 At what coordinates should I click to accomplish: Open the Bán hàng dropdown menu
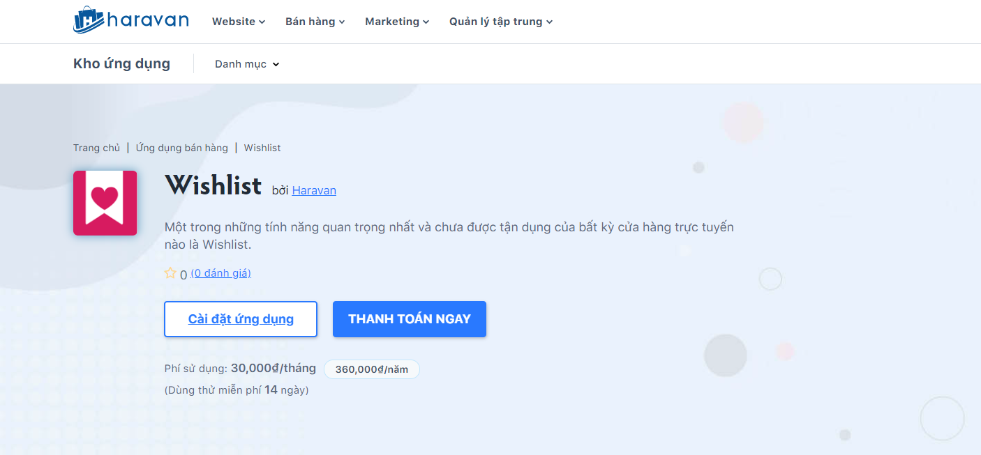[315, 22]
